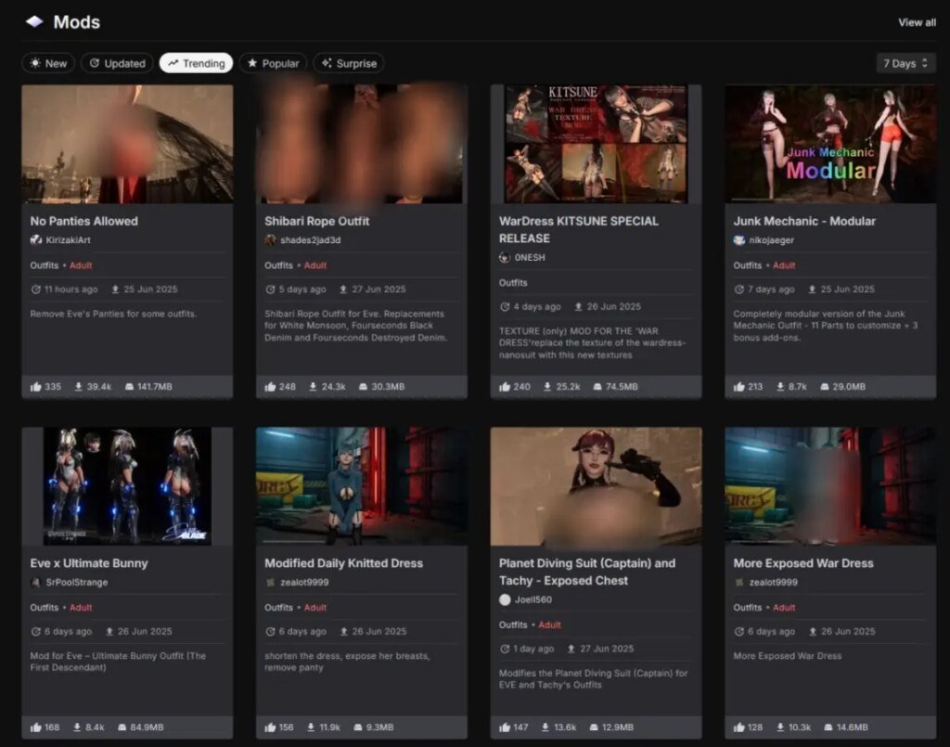Screen dimensions: 950x747
Task: Click the Outfits category on WarDress KITSUNE card
Action: point(512,282)
